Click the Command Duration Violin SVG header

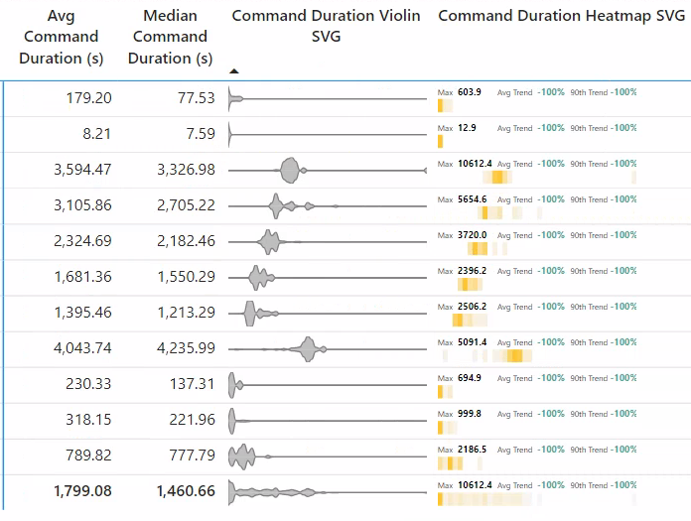pos(326,26)
